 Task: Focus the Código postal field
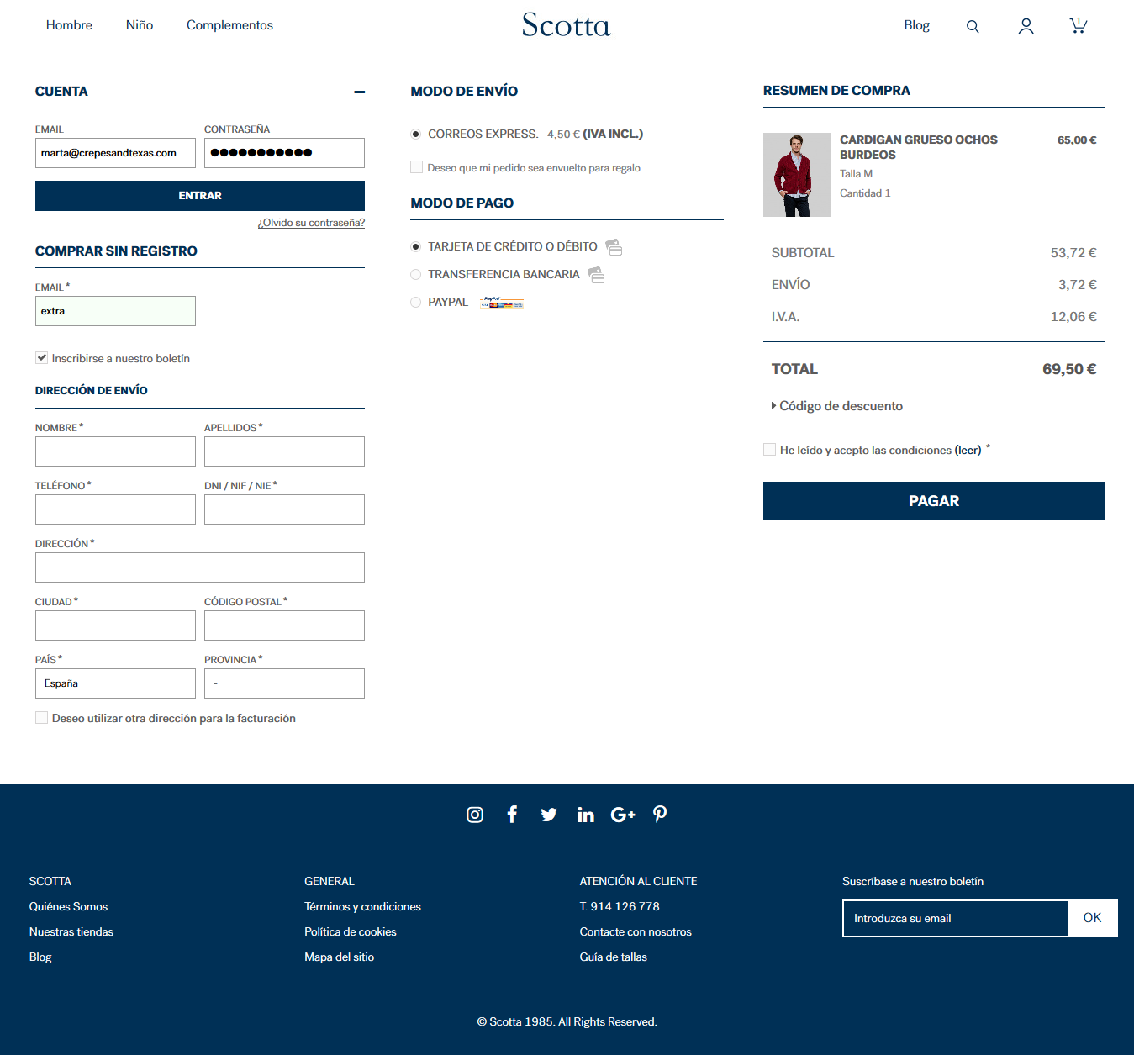284,625
